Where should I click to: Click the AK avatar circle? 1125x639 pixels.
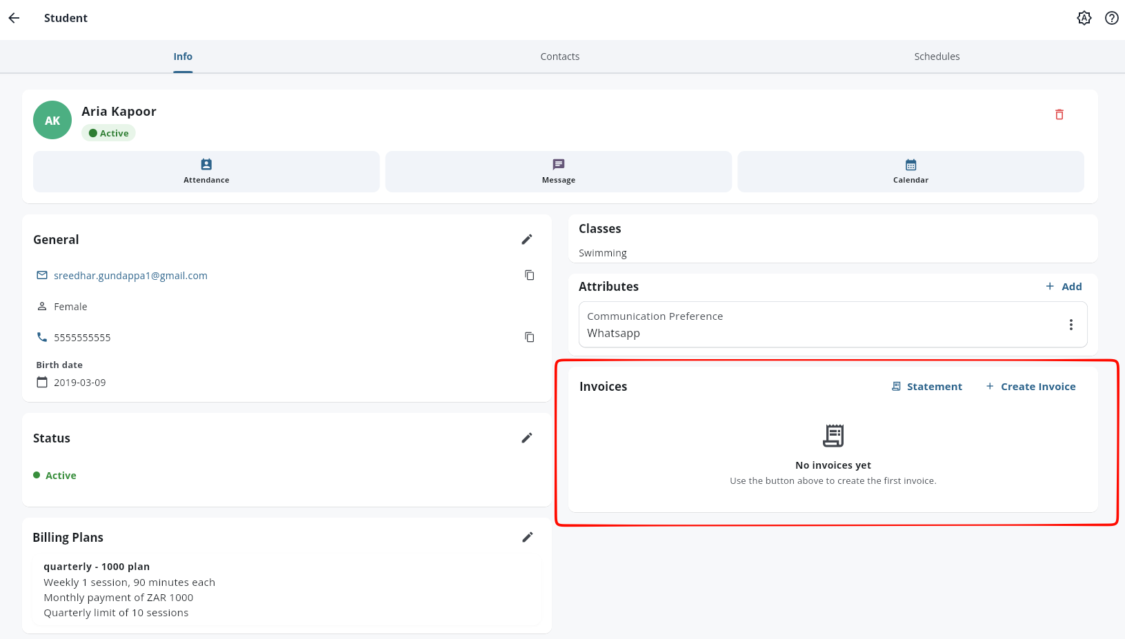(x=52, y=120)
